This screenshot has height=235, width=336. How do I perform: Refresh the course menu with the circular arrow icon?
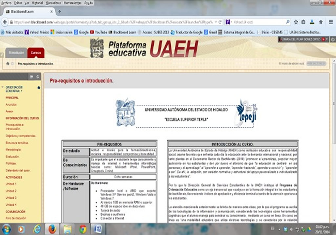(x=37, y=77)
